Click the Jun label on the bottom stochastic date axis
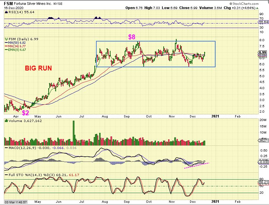Screen dimensions: 269x205 click(x=59, y=201)
